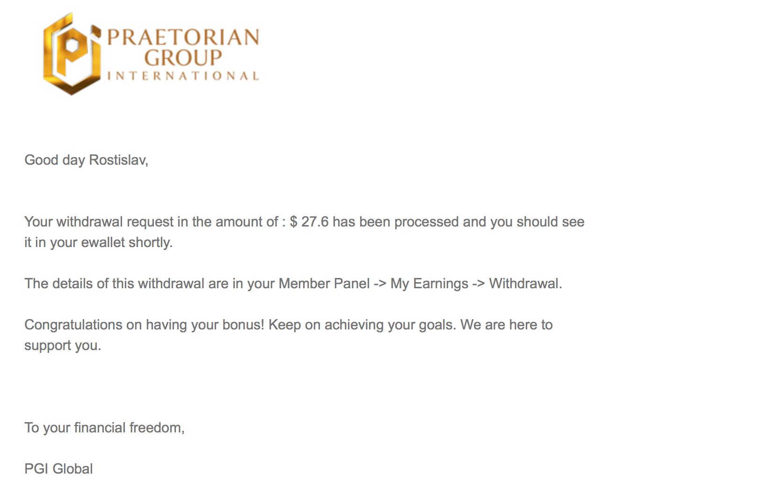Click the 'PGI Global' signature
This screenshot has width=771, height=497.
point(58,469)
